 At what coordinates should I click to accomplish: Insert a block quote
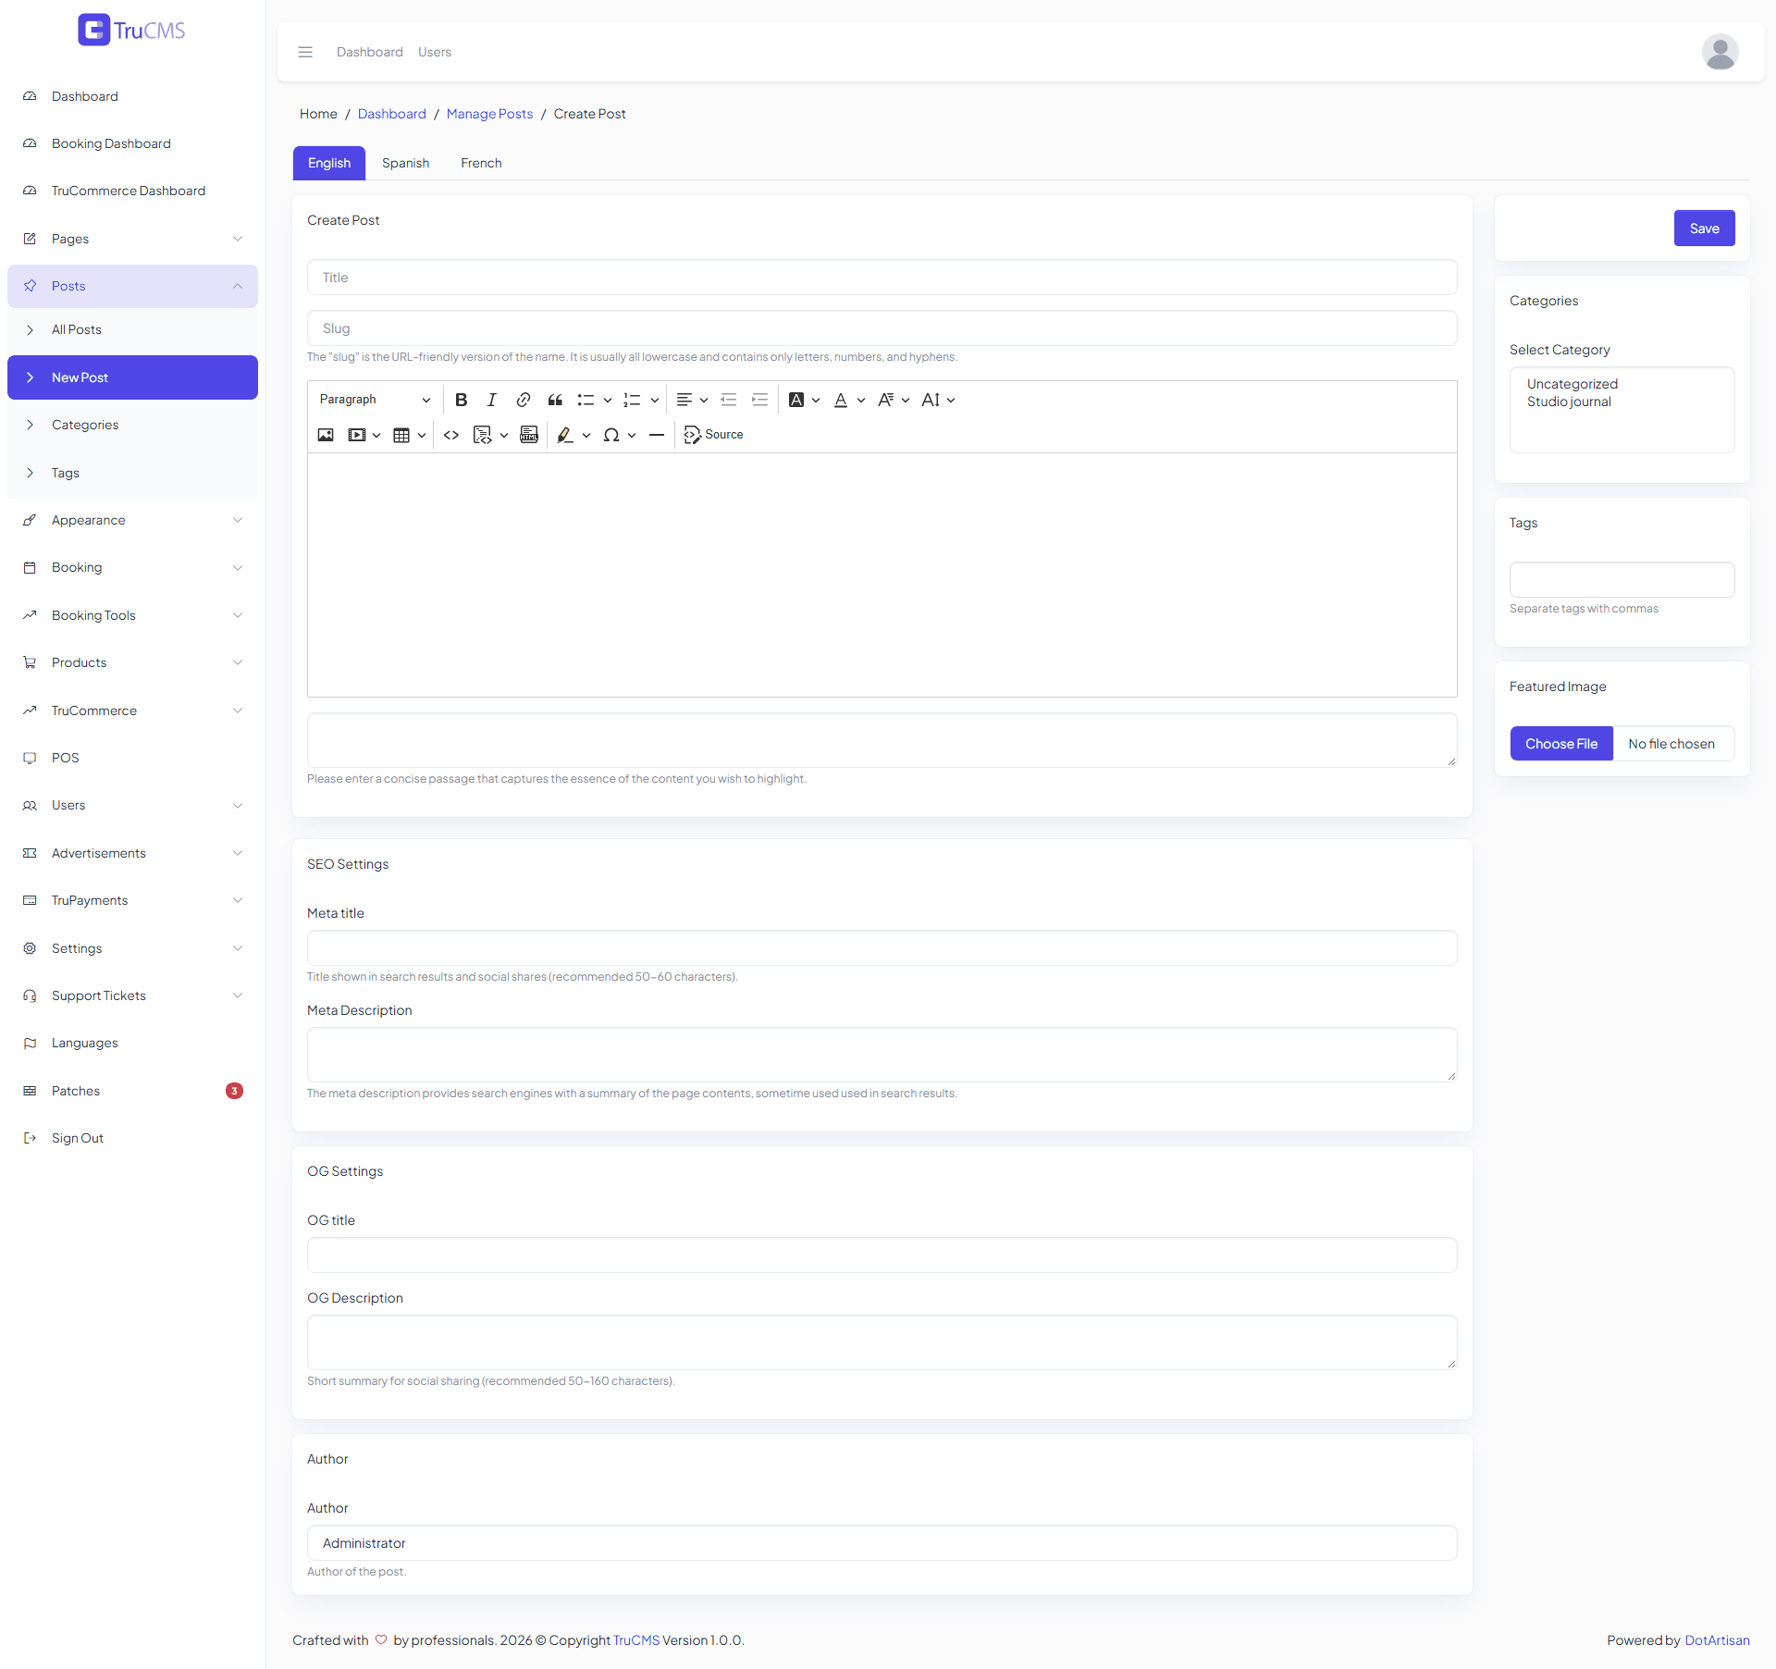(x=555, y=400)
